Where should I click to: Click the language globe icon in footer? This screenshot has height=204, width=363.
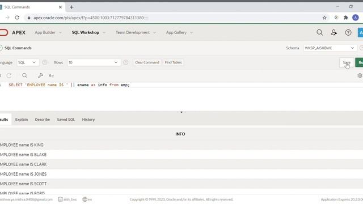coord(85,199)
